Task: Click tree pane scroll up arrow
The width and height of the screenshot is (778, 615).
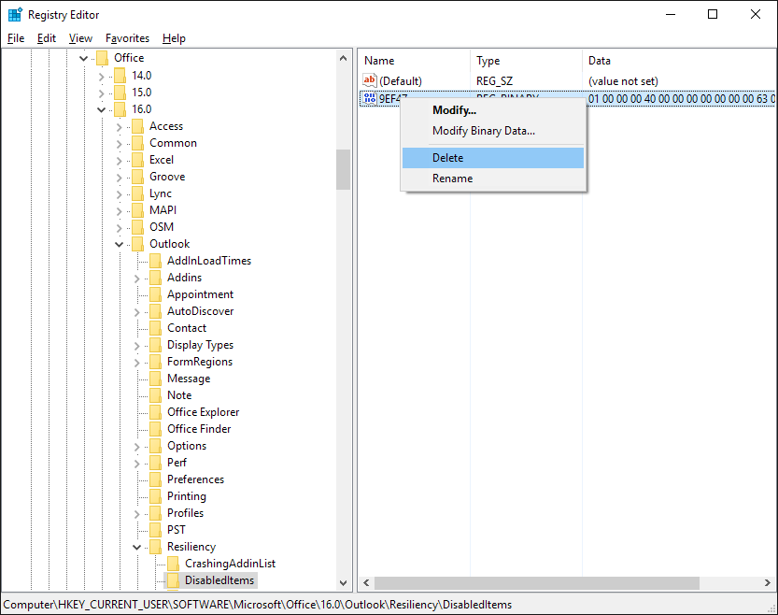Action: (343, 58)
